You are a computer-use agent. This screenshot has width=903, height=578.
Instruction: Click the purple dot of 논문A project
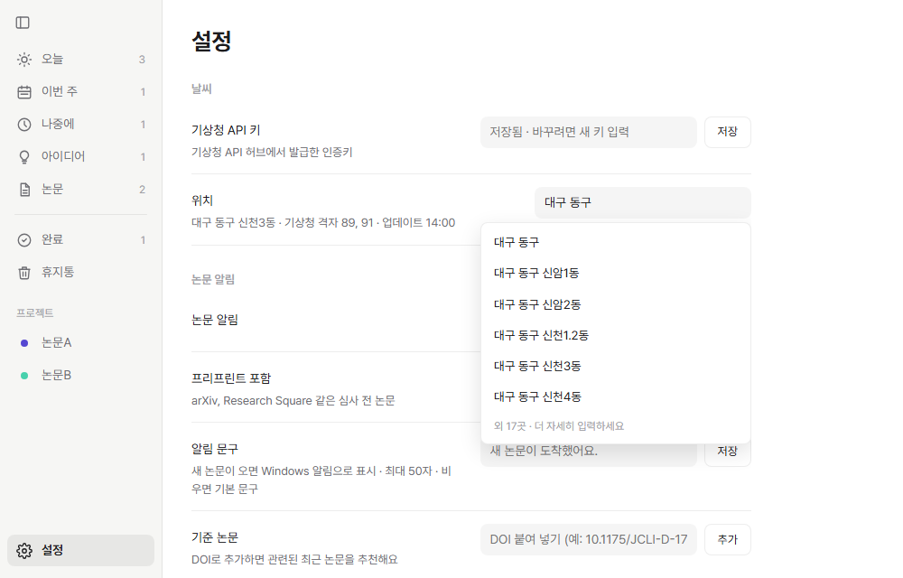pos(24,343)
